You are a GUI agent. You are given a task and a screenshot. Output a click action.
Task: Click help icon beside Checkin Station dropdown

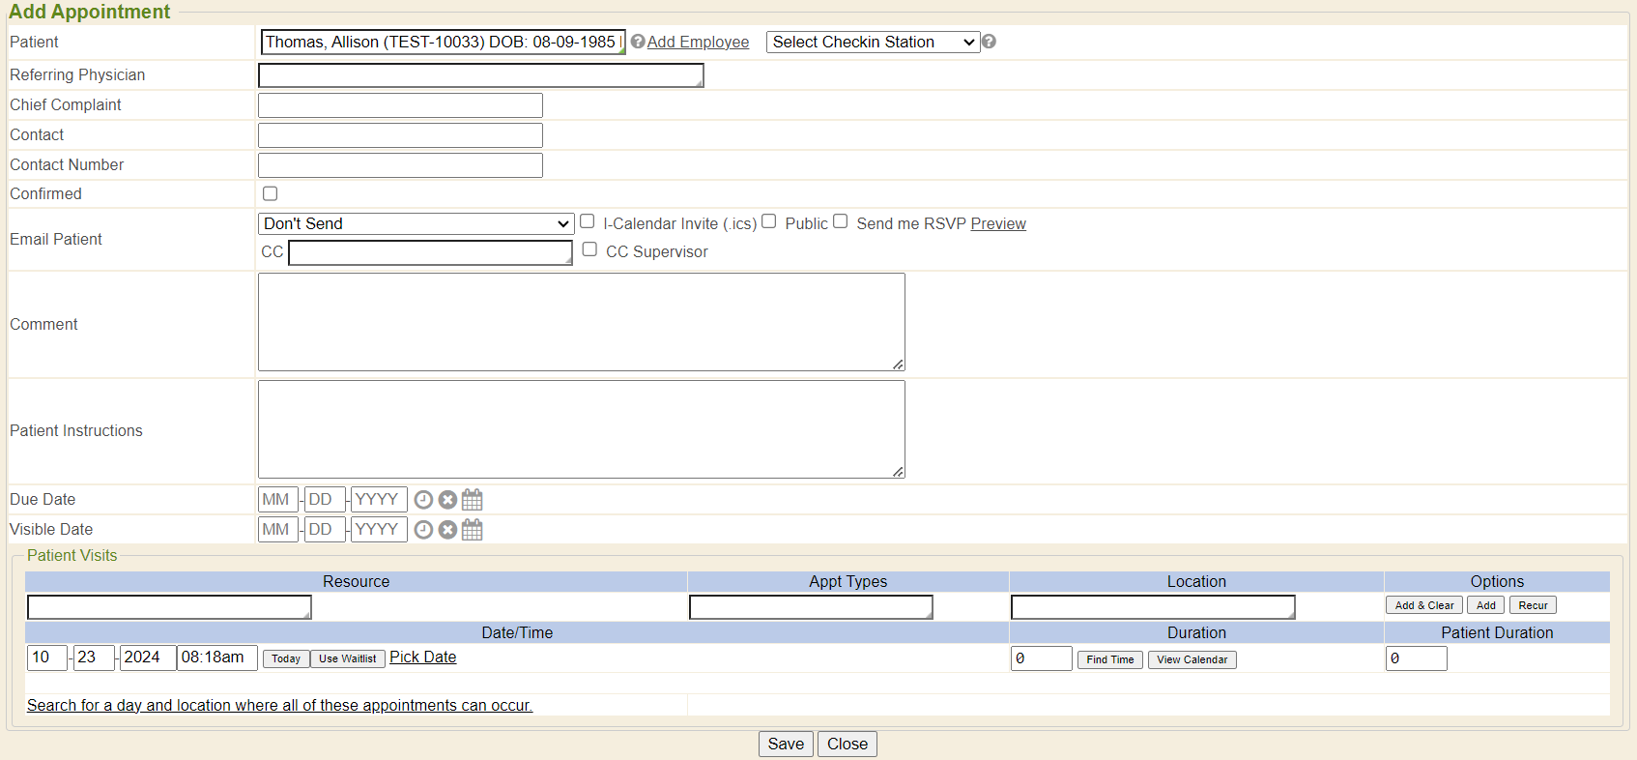[989, 42]
